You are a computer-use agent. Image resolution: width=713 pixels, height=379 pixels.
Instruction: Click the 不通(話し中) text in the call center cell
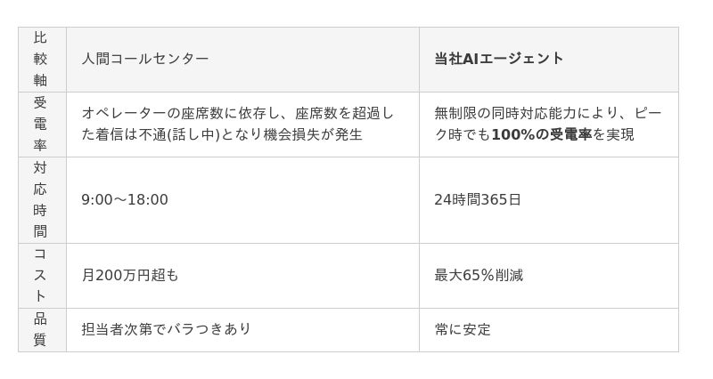(179, 135)
